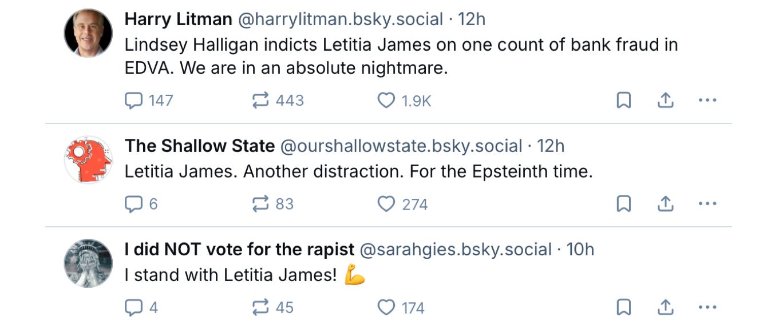Share The Shallow State's post

[665, 204]
